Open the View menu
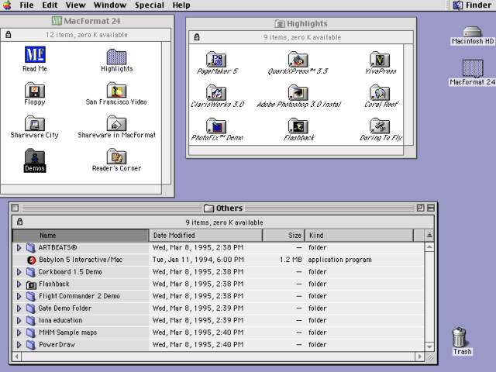Image resolution: width=496 pixels, height=372 pixels. click(76, 5)
